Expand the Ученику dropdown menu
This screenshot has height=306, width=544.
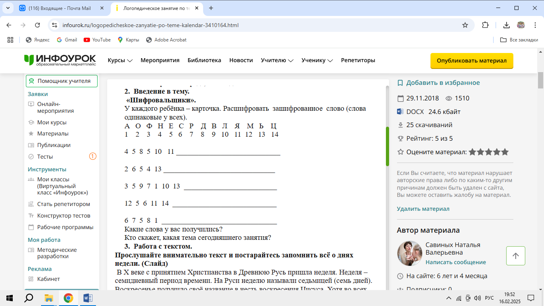[317, 61]
